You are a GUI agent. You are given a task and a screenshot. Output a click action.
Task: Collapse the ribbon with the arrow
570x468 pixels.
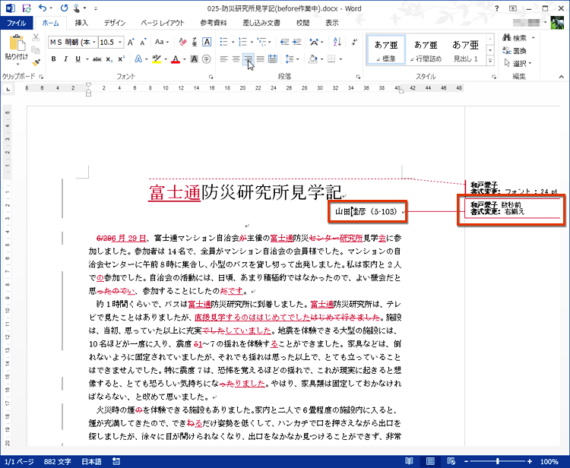[x=562, y=77]
